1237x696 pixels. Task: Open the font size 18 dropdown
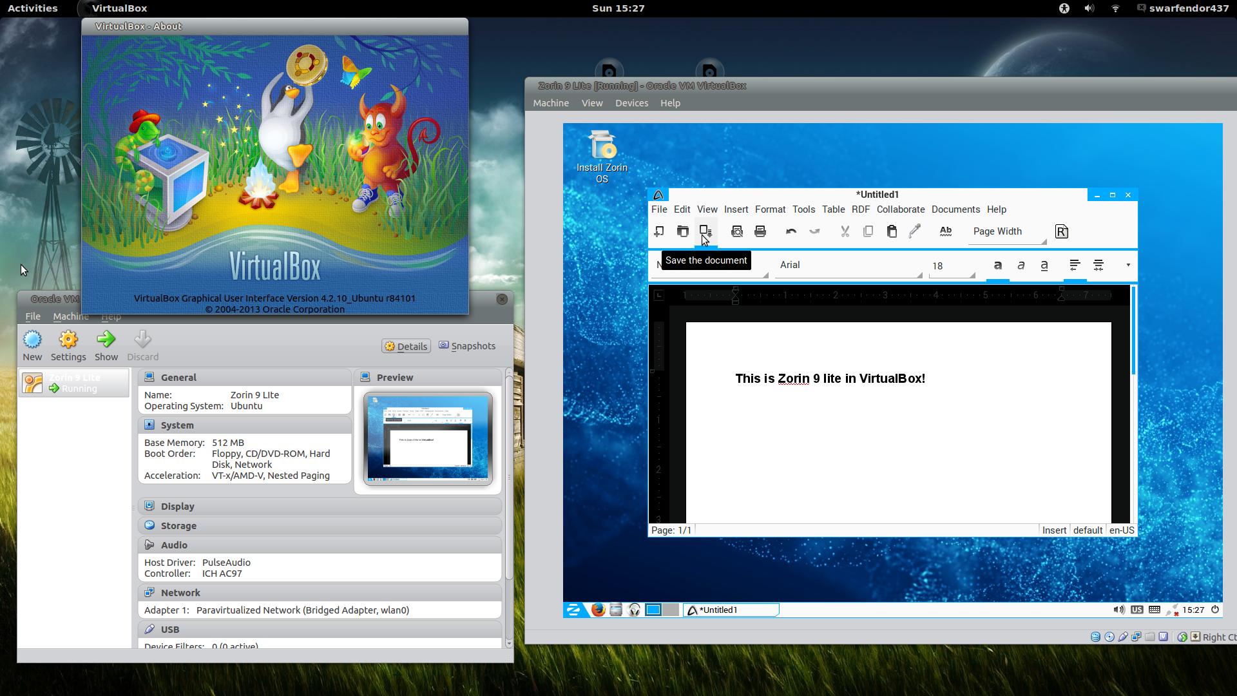point(952,266)
